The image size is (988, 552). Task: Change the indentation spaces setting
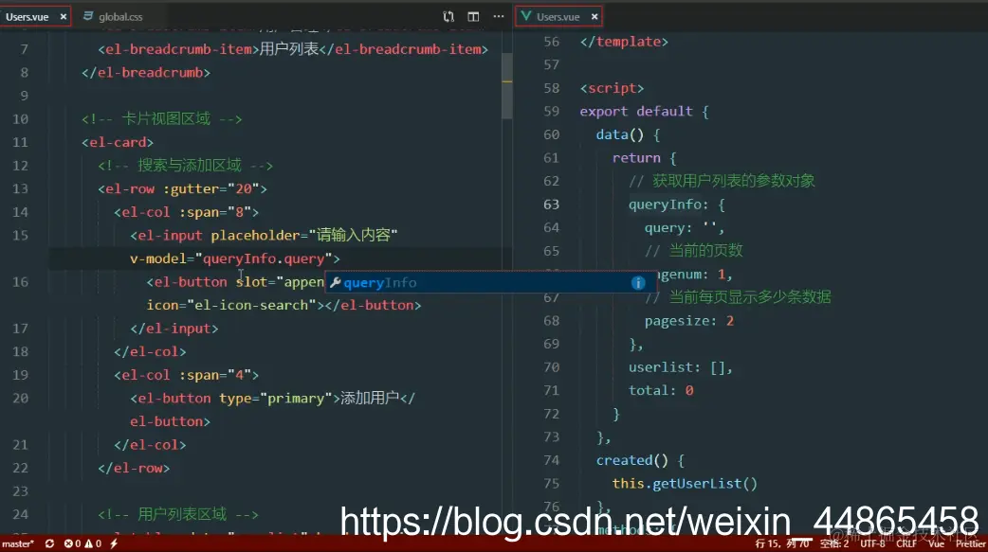tap(834, 543)
